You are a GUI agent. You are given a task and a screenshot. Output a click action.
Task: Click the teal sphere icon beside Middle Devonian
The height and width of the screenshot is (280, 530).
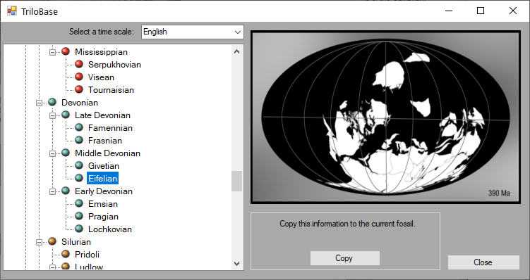[66, 153]
